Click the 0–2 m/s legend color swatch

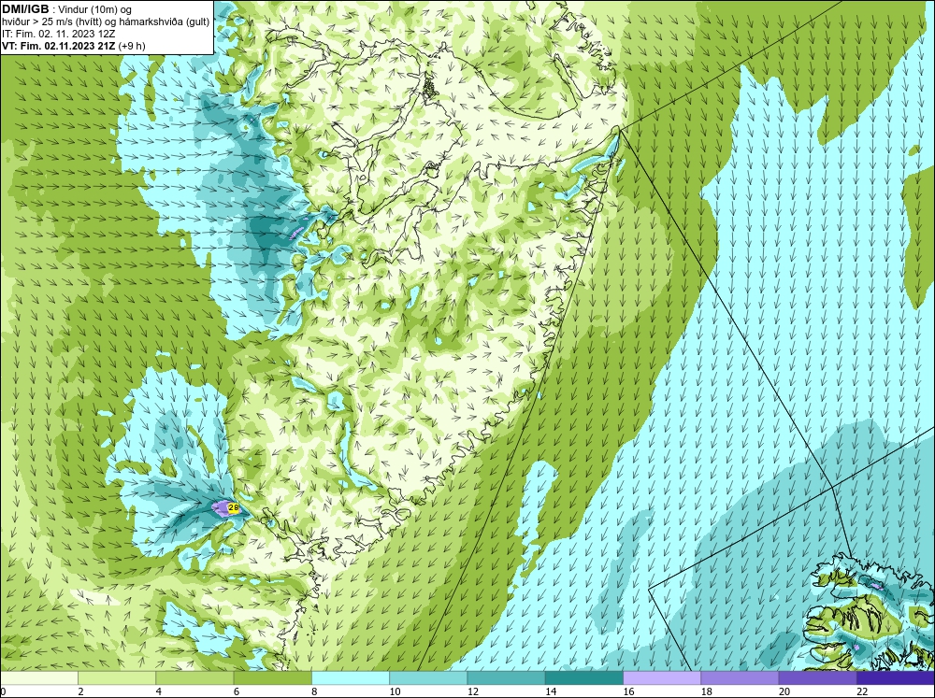pyautogui.click(x=38, y=678)
